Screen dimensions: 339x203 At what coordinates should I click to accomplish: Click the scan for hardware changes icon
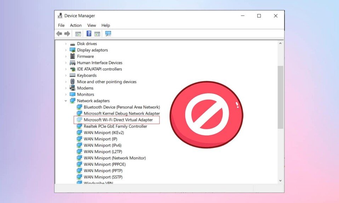click(108, 34)
